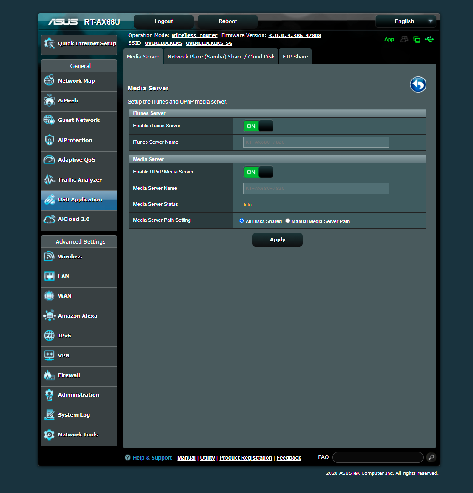Click the Reboot button
This screenshot has height=493, width=473.
pyautogui.click(x=227, y=21)
